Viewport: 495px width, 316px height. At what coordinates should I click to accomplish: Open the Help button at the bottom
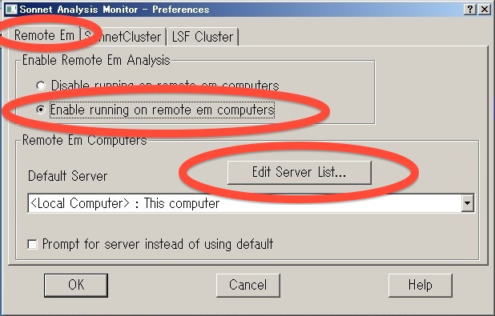(x=421, y=285)
